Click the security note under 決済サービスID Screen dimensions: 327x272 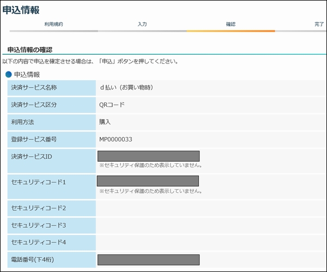(150, 165)
